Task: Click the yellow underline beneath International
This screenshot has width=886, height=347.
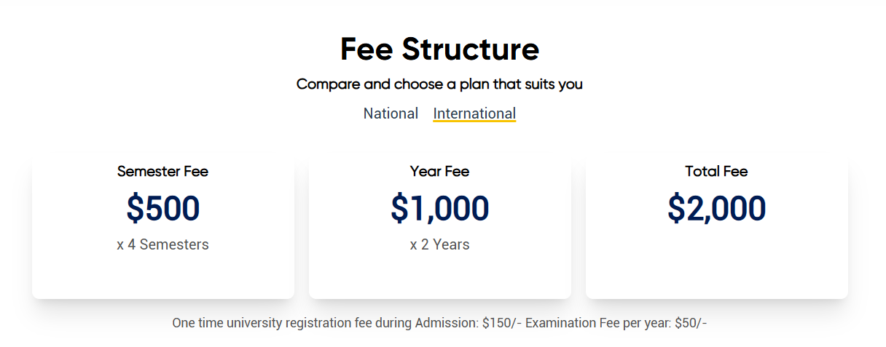Action: 474,121
